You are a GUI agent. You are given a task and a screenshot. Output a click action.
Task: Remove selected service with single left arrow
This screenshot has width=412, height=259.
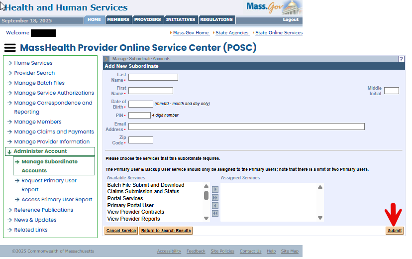point(215,205)
